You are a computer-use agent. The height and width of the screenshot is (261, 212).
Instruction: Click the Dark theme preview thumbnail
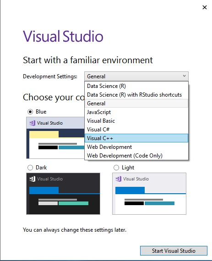click(x=63, y=194)
